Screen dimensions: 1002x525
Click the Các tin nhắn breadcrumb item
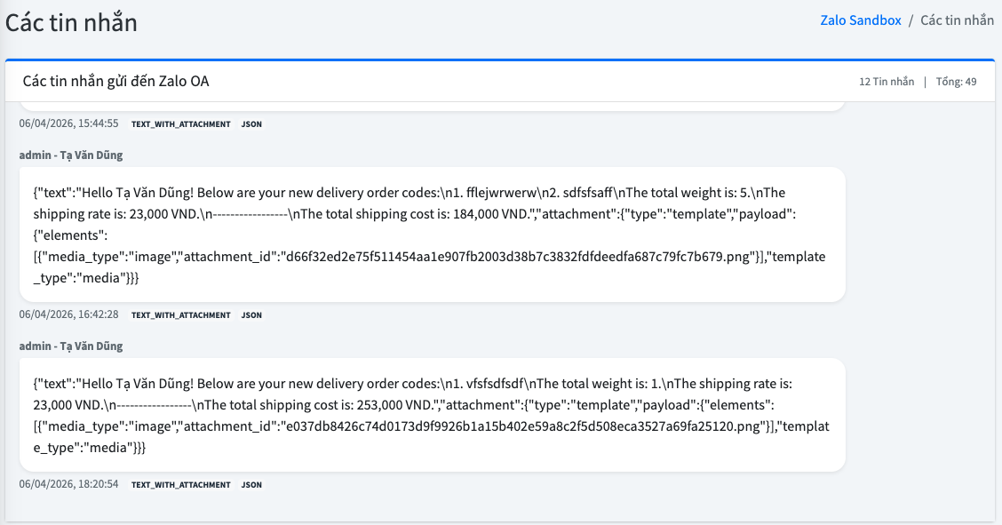coord(957,20)
